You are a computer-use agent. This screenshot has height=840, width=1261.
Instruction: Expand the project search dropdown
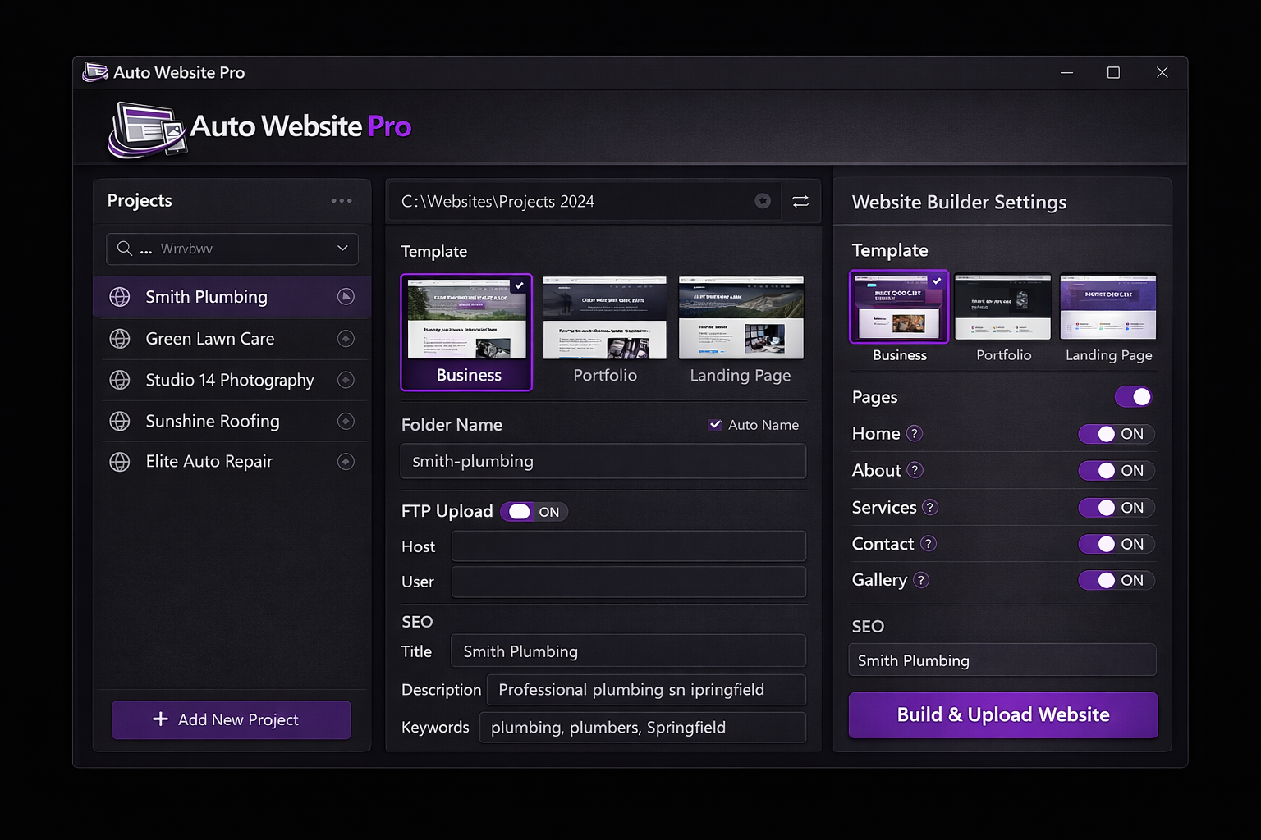click(342, 249)
